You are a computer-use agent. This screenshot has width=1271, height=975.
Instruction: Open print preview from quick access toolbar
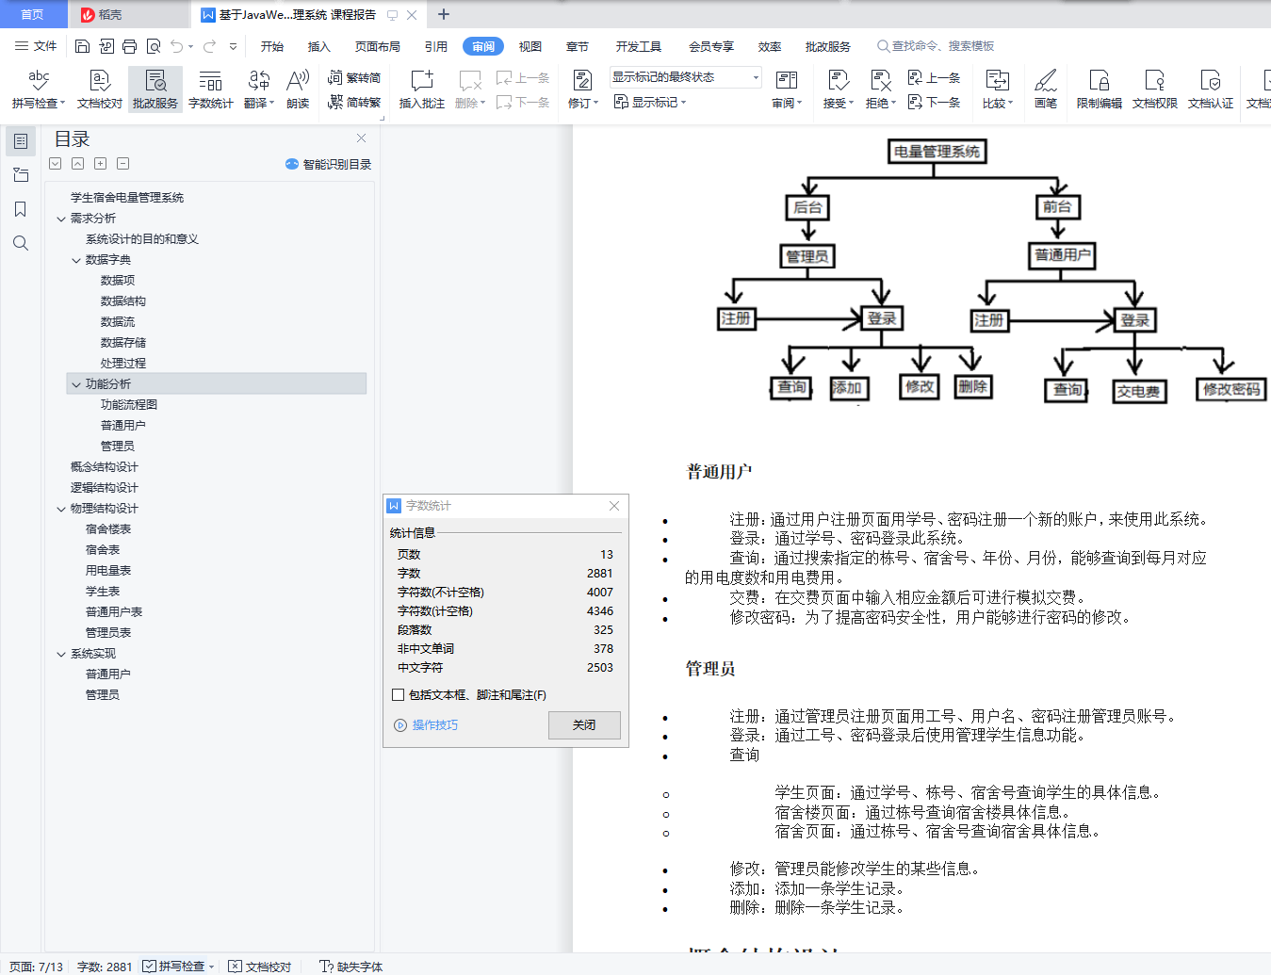click(153, 46)
